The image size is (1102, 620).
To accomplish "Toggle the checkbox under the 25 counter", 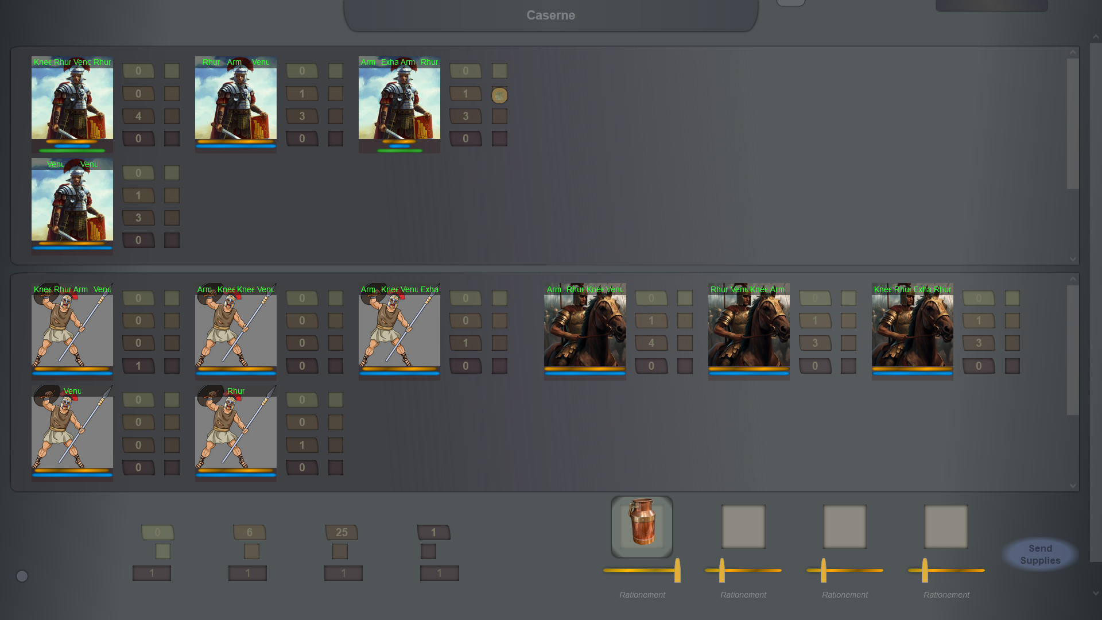I will coord(340,552).
